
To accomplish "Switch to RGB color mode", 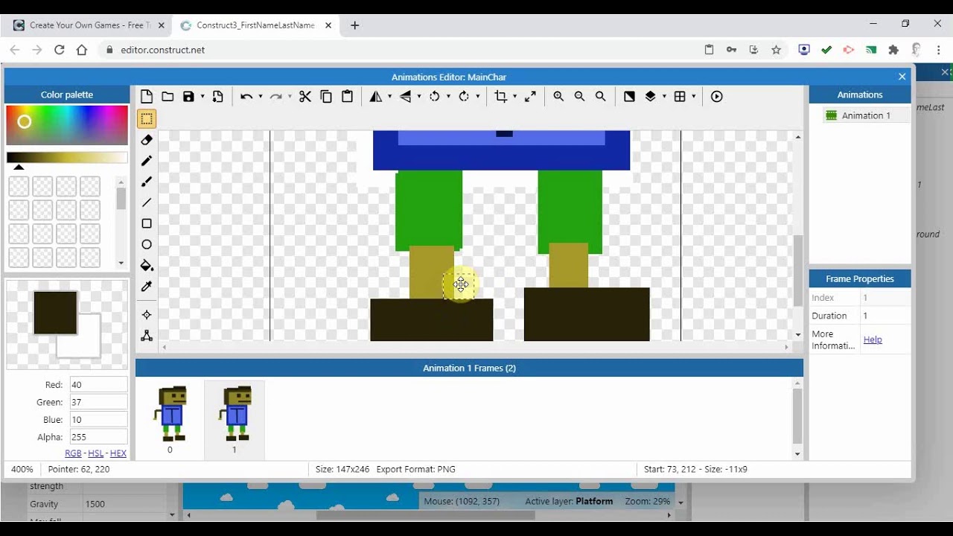I will click(73, 453).
